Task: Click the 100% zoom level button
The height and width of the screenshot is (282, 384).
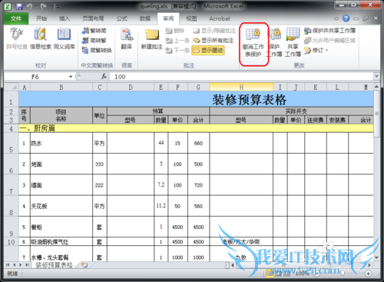Action: point(302,274)
